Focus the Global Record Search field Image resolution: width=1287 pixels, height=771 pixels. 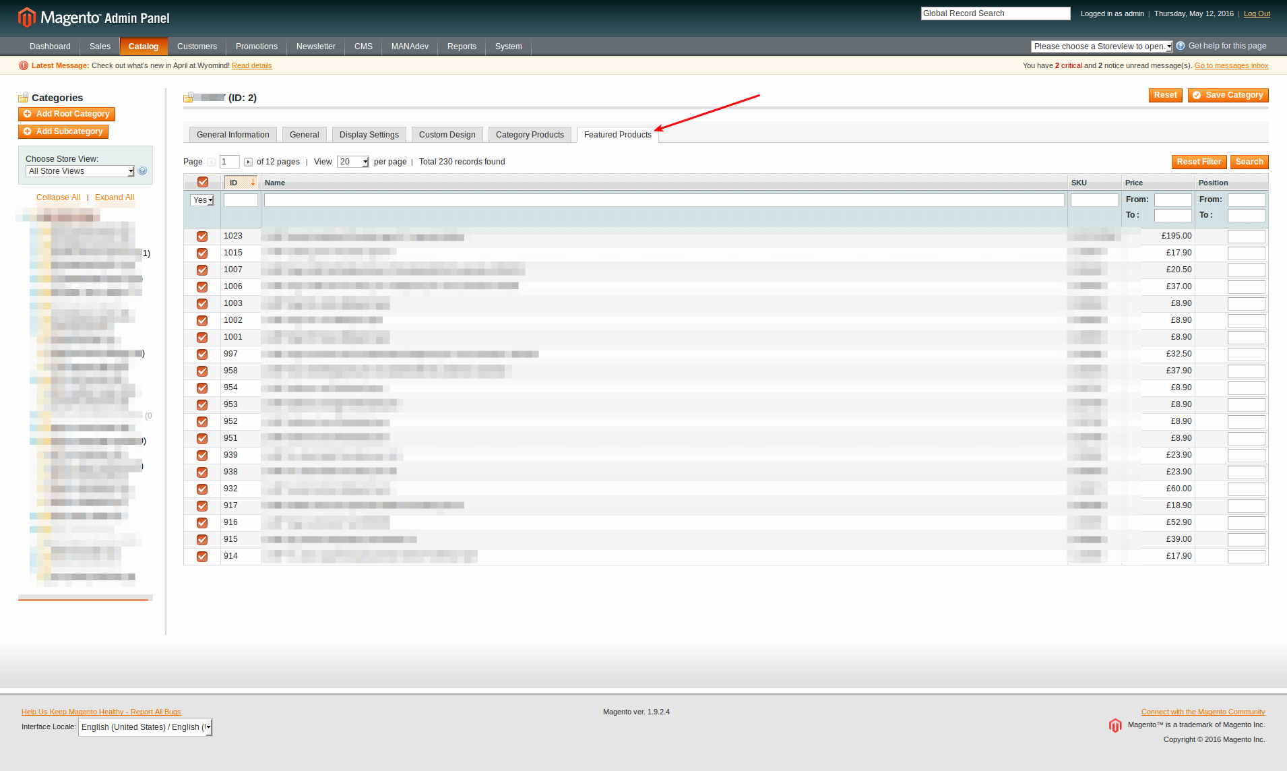pos(996,13)
